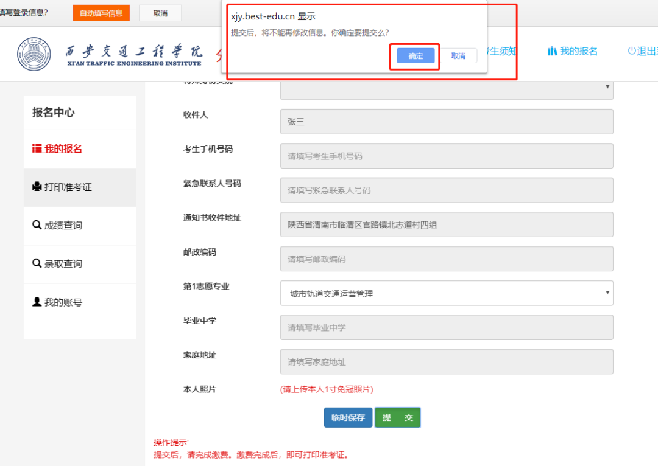The height and width of the screenshot is (466, 658).
Task: Click bar chart icon in top 我的报名
Action: 552,52
